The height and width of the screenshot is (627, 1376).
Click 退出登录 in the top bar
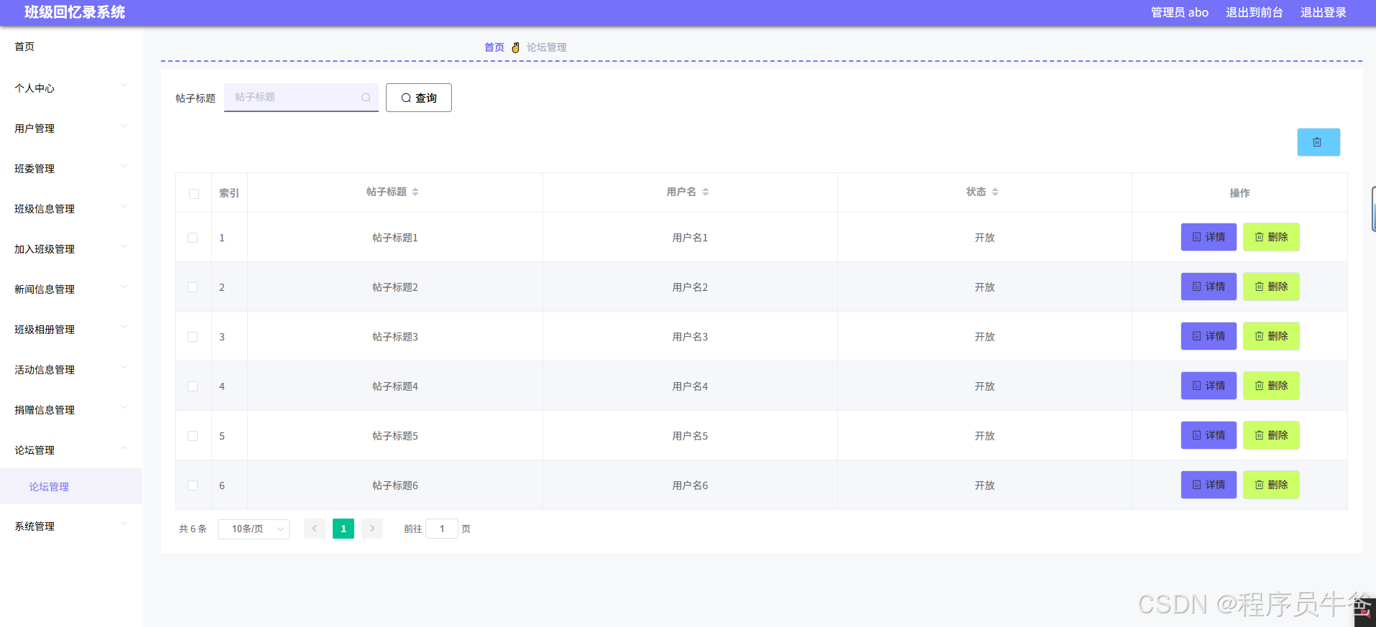(x=1323, y=12)
